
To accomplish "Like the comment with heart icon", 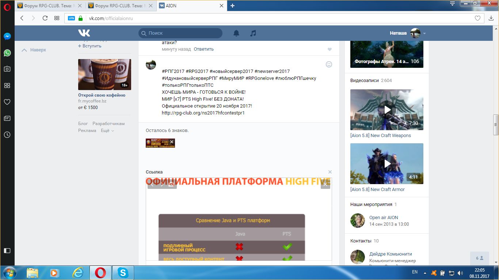I will click(330, 49).
